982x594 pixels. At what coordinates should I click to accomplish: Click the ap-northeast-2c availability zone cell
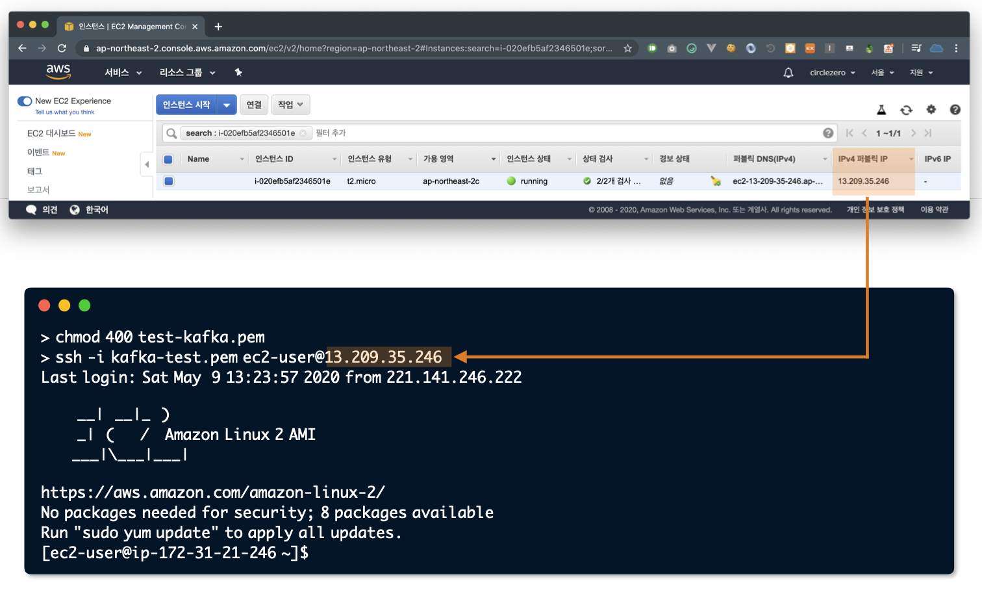pos(451,181)
